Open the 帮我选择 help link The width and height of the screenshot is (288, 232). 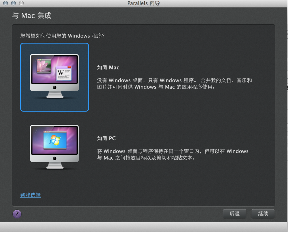click(31, 195)
